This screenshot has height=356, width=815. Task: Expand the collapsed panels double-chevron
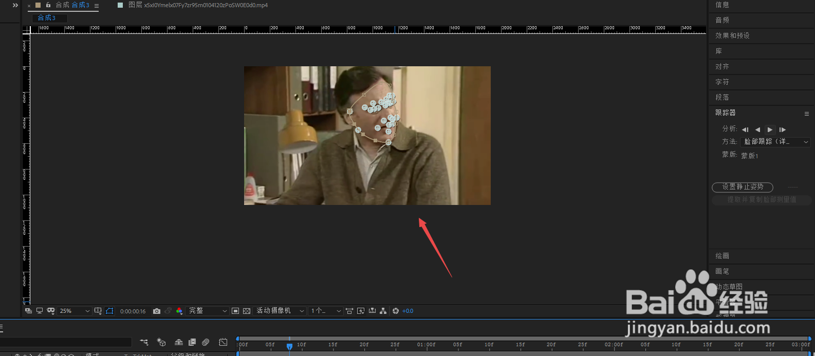15,5
